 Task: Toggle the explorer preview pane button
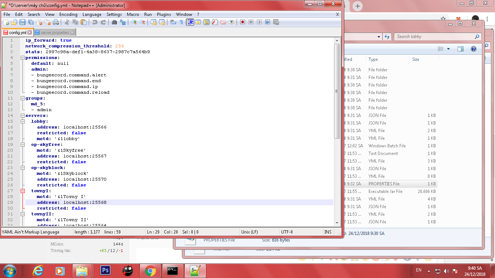460,49
